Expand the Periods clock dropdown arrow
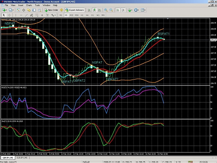Image resolution: width=217 pixels, height=163 pixels. coord(138,10)
